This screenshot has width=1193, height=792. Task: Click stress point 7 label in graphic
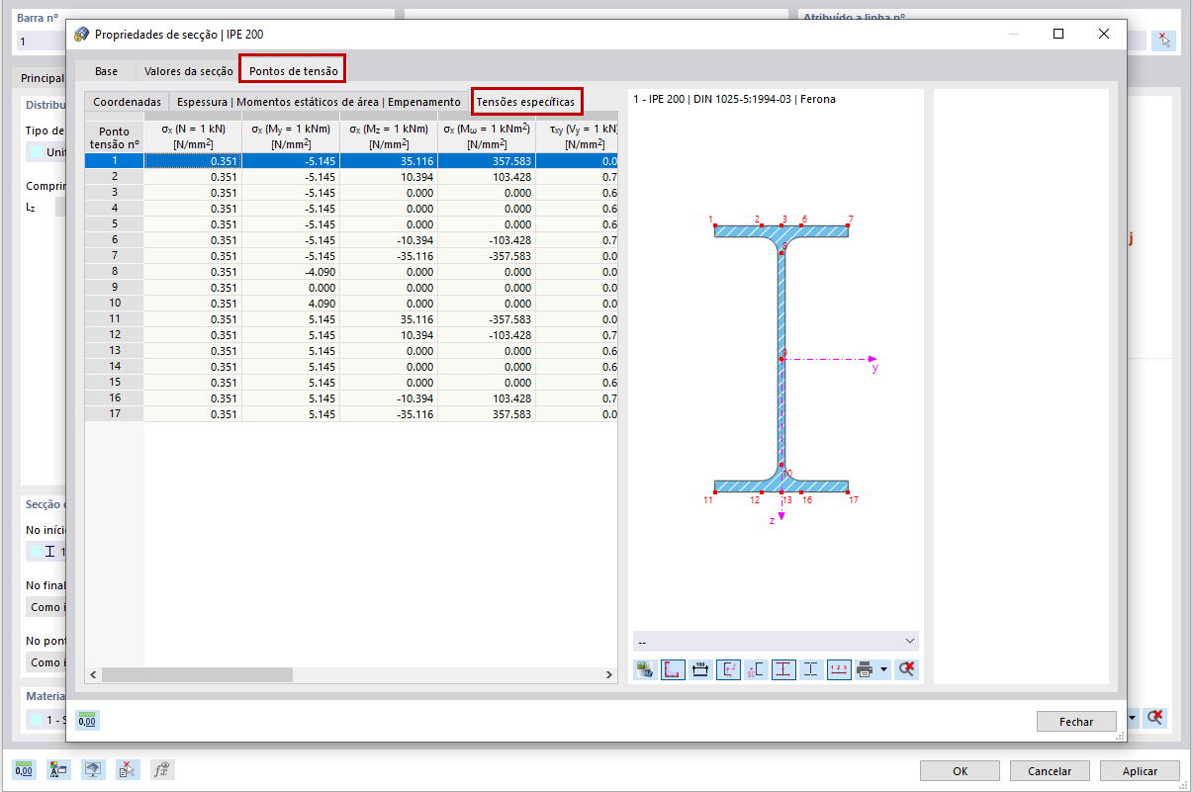coord(850,219)
